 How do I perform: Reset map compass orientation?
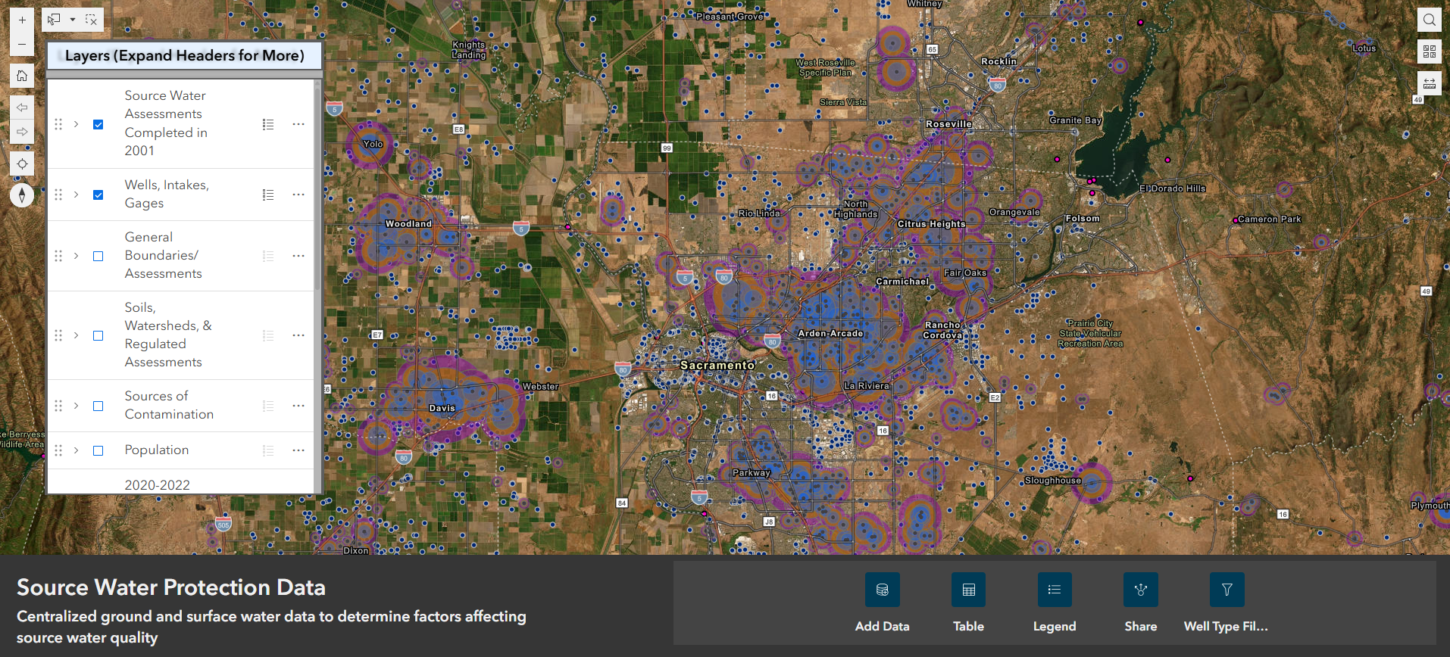[22, 195]
